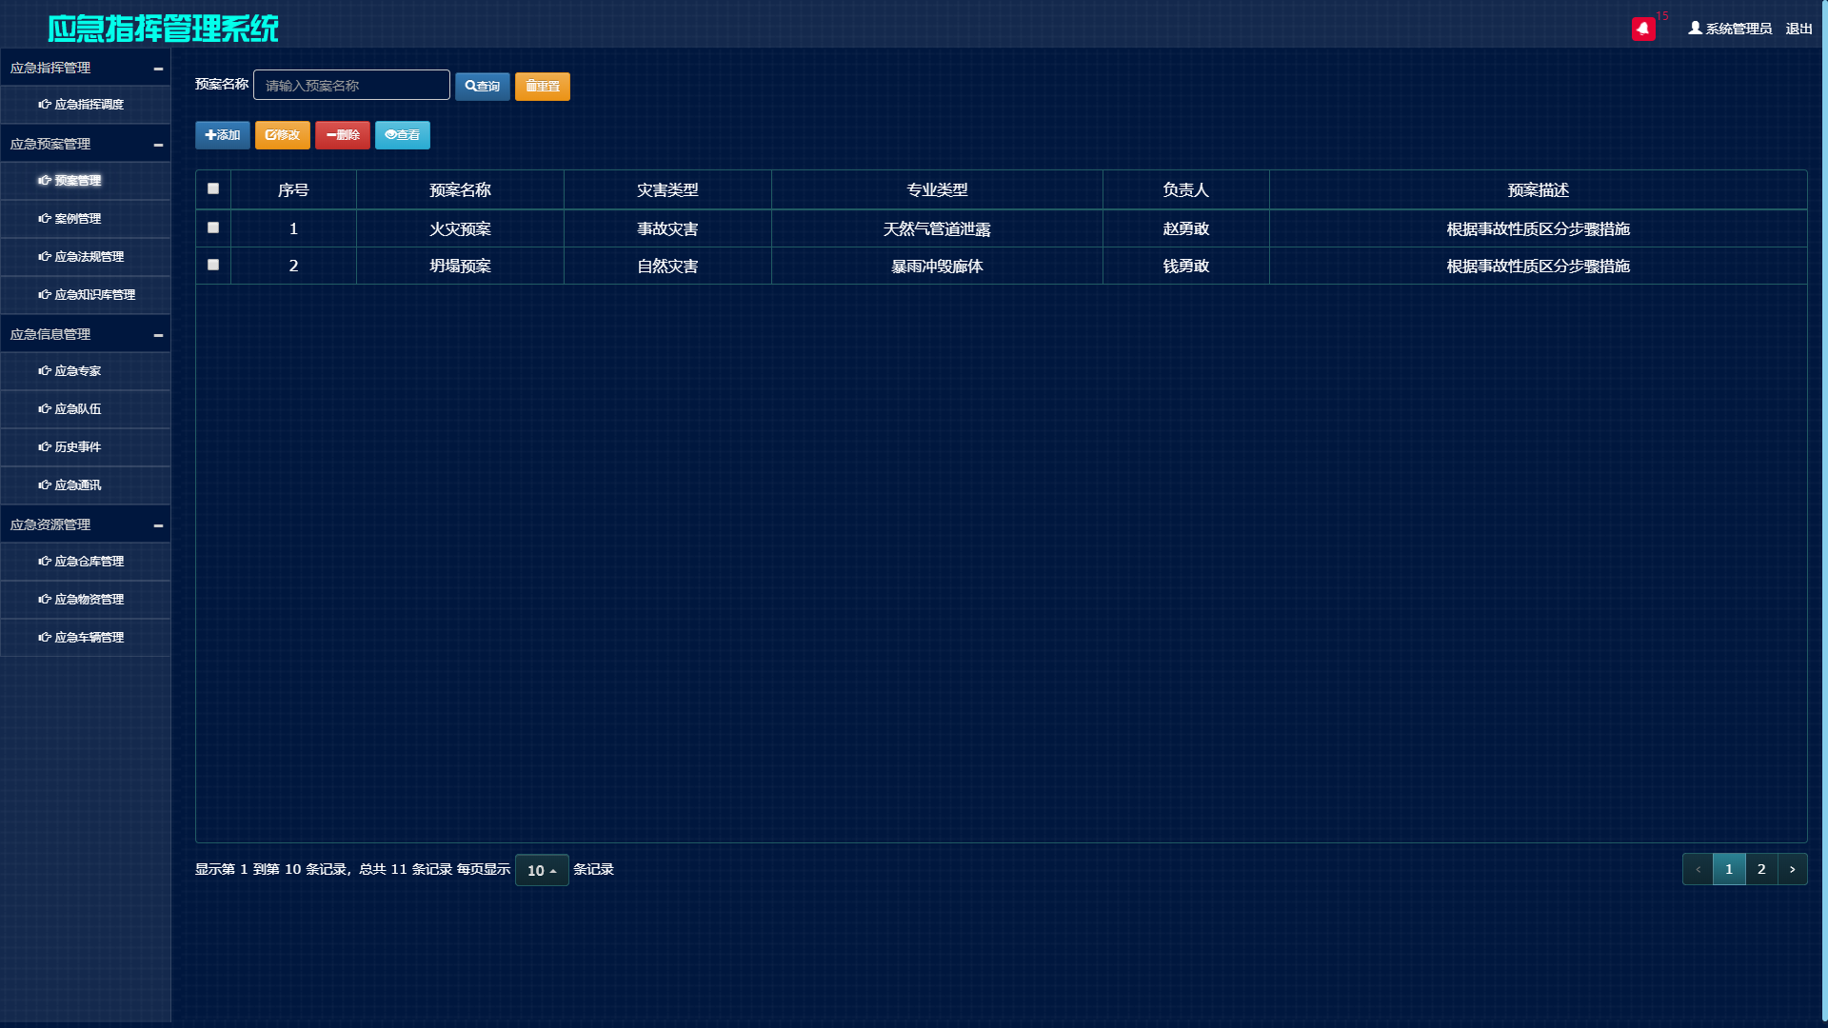Click the 退出 logout link
The height and width of the screenshot is (1028, 1828).
tap(1798, 29)
